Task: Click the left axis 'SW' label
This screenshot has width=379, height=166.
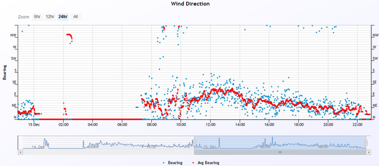Action: click(x=14, y=59)
